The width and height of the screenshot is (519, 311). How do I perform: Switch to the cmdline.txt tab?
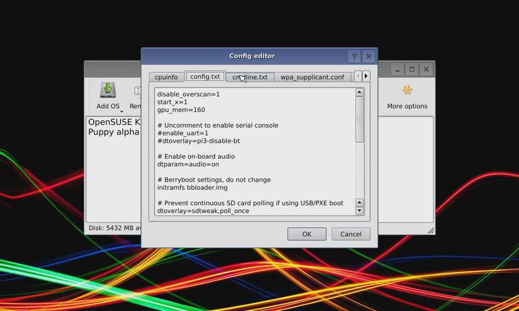[250, 77]
